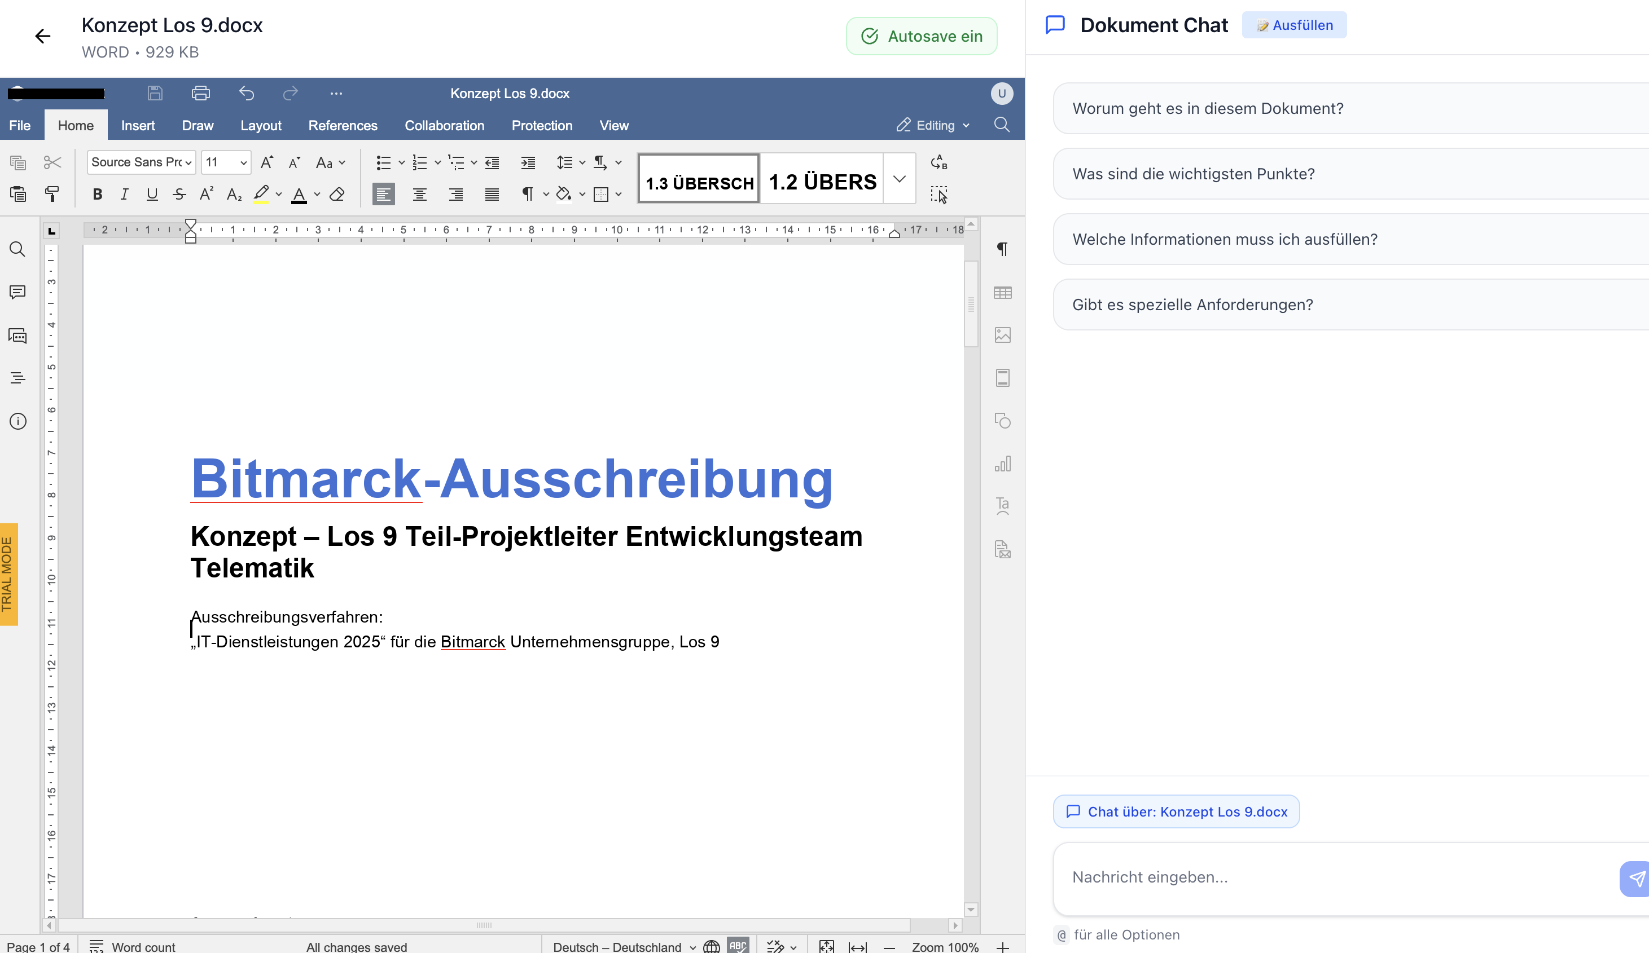The image size is (1649, 953).
Task: Open headings navigation in left sidebar
Action: point(17,378)
